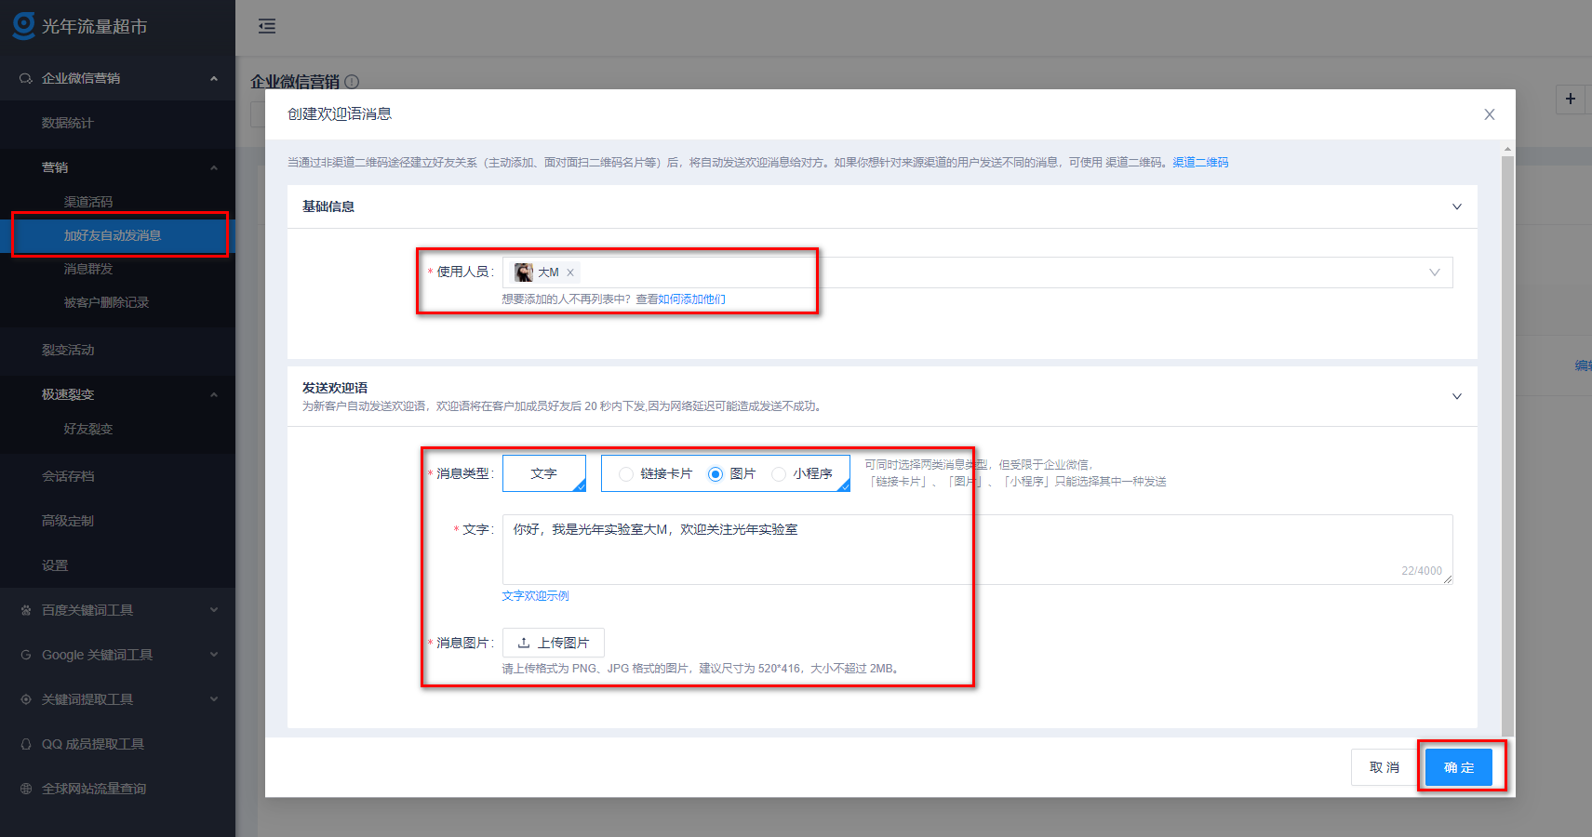Viewport: 1592px width, 837px height.
Task: Click the Google 关键词工具 sidebar G icon
Action: (x=26, y=655)
